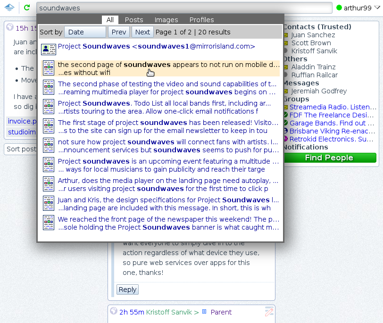Screen dimensions: 383x323
Task: Open the FDF The Freelance Desi… group
Action: [x=332, y=115]
